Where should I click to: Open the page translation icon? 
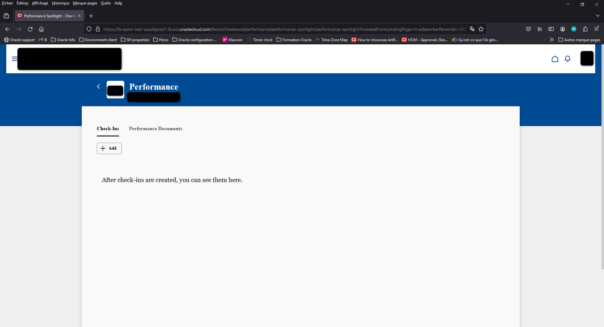coord(472,29)
